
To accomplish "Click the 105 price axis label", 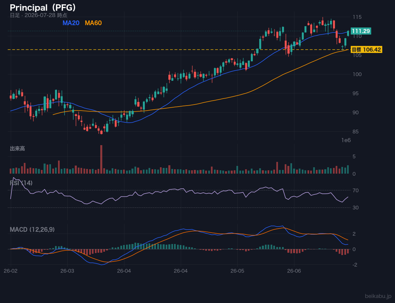I will click(357, 55).
